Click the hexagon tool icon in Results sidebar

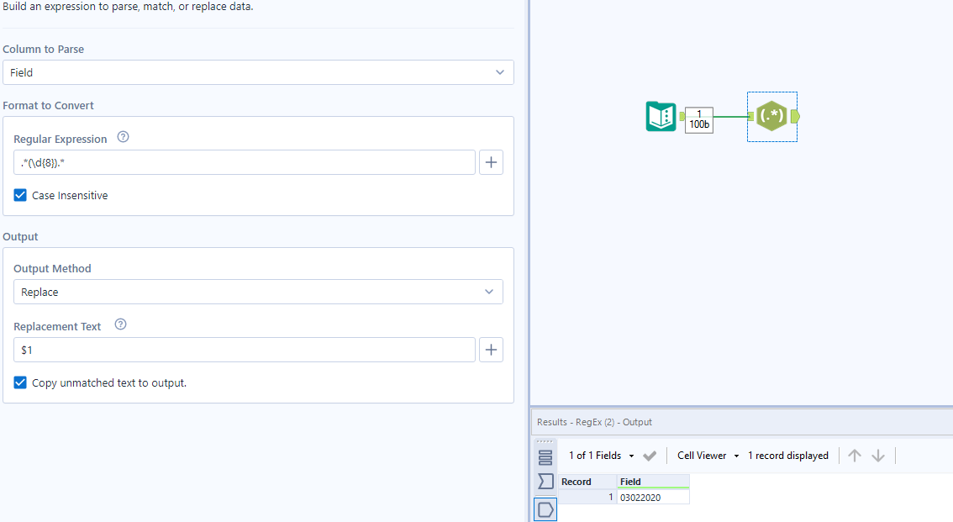pyautogui.click(x=545, y=509)
